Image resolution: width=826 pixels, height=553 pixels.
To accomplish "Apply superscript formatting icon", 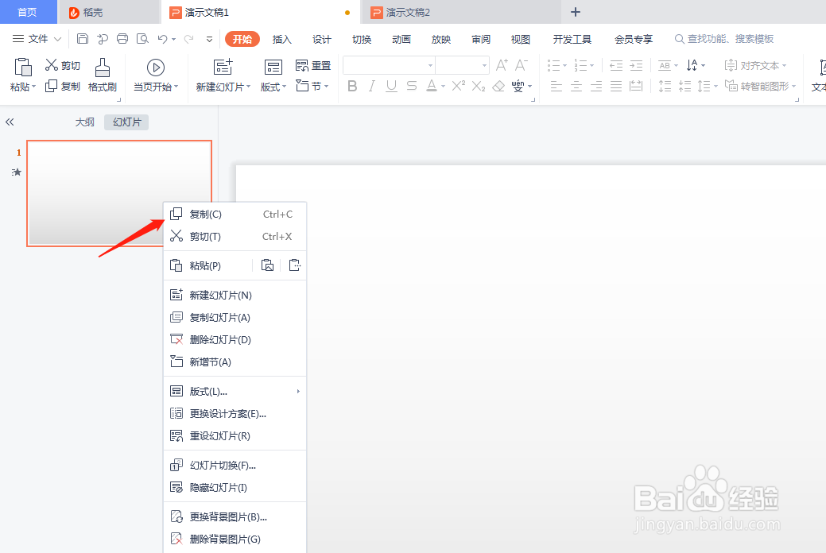I will [458, 87].
